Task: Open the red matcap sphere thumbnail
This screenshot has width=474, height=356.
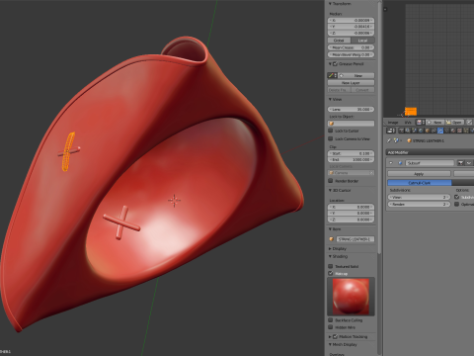Action: [351, 297]
